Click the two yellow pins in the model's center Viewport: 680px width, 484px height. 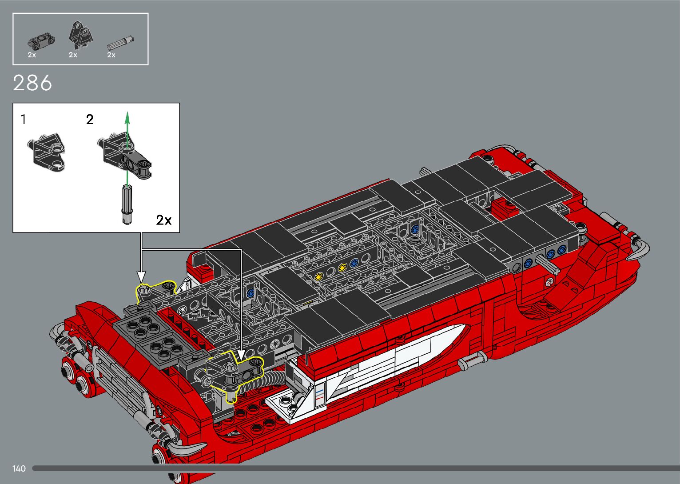[x=330, y=272]
